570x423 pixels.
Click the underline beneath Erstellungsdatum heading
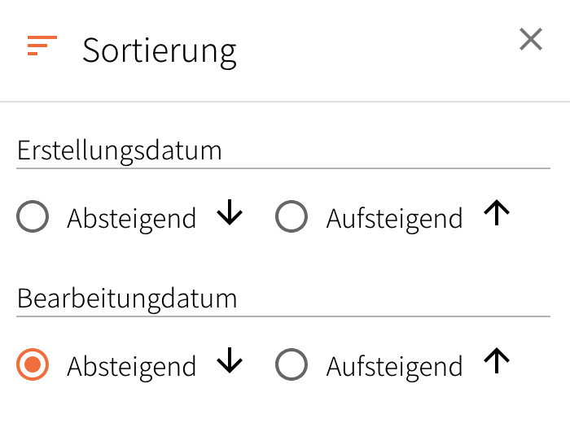283,168
